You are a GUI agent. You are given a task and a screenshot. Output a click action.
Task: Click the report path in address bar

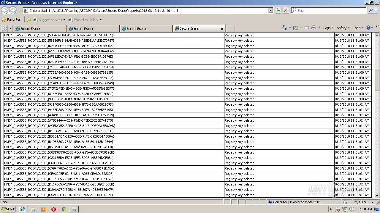pos(104,10)
